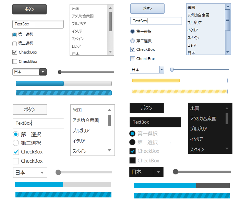Screen dimensions: 240x206
Task: Uncheck the checked CheckBox in top-left panel
Action: coord(15,53)
